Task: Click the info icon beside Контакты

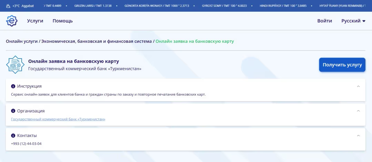Action: coord(13,136)
